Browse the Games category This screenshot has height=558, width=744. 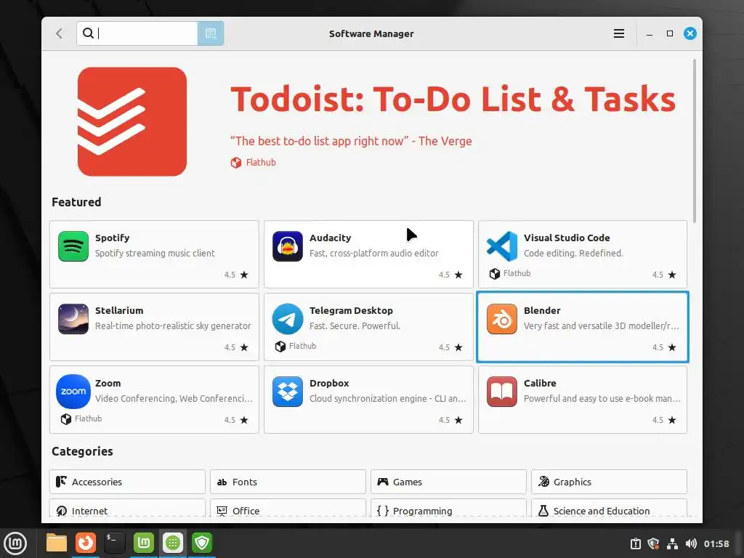(448, 482)
